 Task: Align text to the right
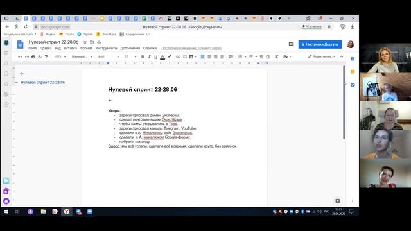pyautogui.click(x=216, y=56)
